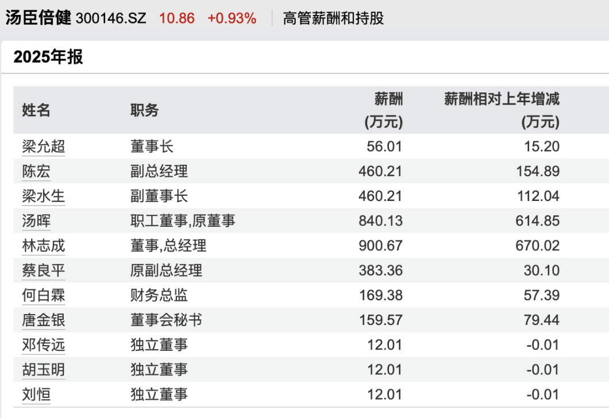This screenshot has width=609, height=418.
Task: Click the 2025年报 section header
Action: pyautogui.click(x=48, y=57)
